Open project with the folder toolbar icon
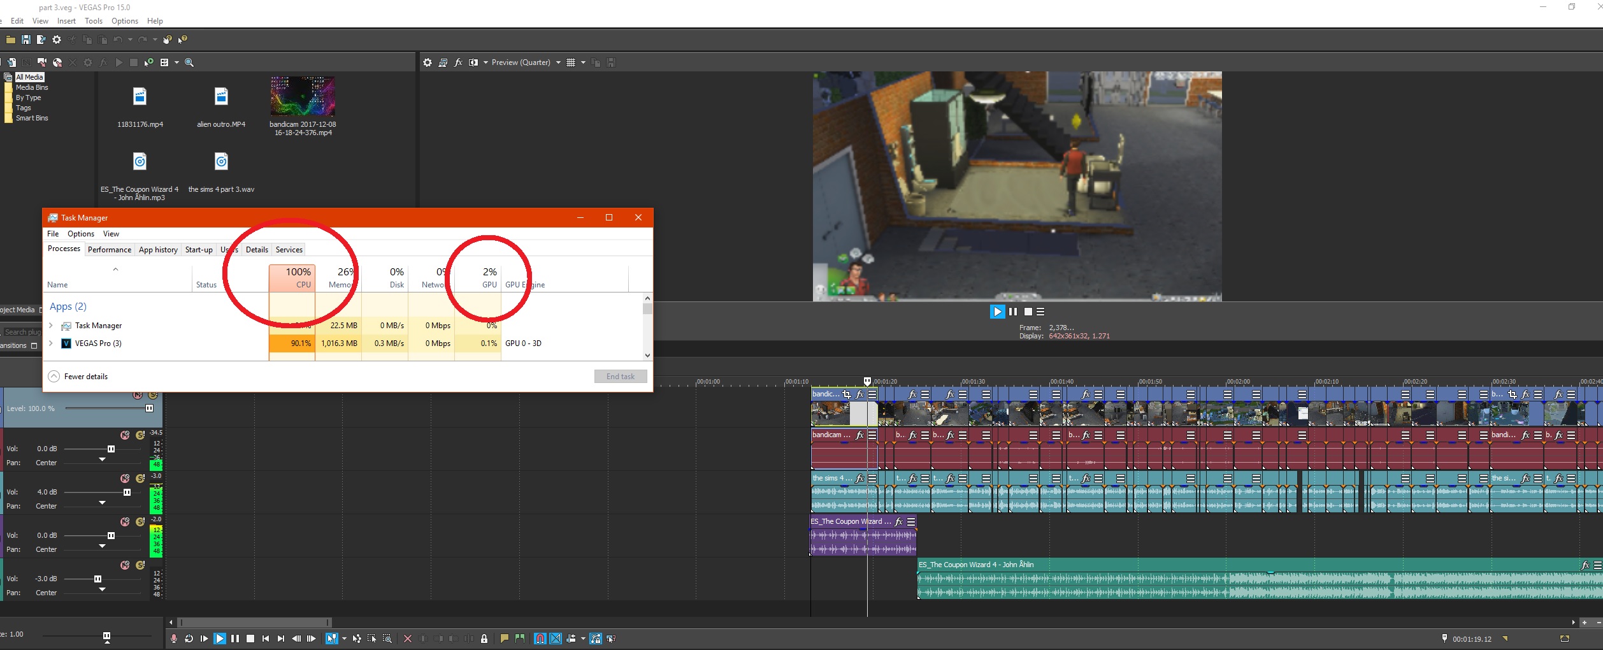Viewport: 1603px width, 650px height. (x=10, y=40)
